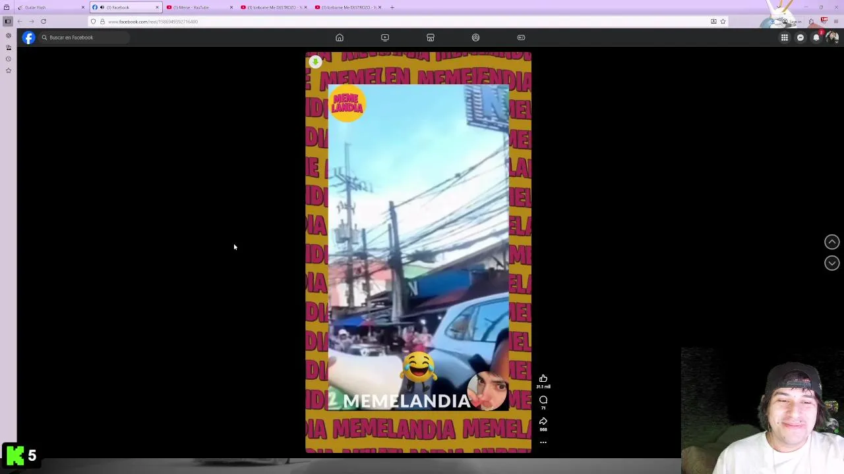Screen dimensions: 844x474
Task: Open the Facebook Marketplace icon
Action: [x=431, y=38]
